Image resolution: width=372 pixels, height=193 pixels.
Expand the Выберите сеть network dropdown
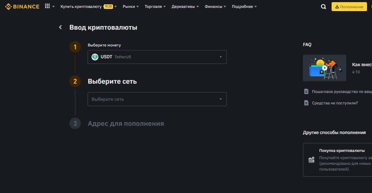[157, 99]
